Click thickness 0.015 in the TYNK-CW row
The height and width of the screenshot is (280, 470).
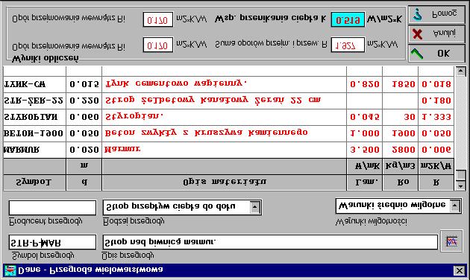pyautogui.click(x=84, y=84)
